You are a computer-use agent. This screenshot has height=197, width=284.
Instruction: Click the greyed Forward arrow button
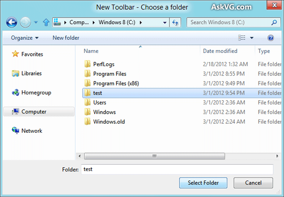pyautogui.click(x=25, y=22)
